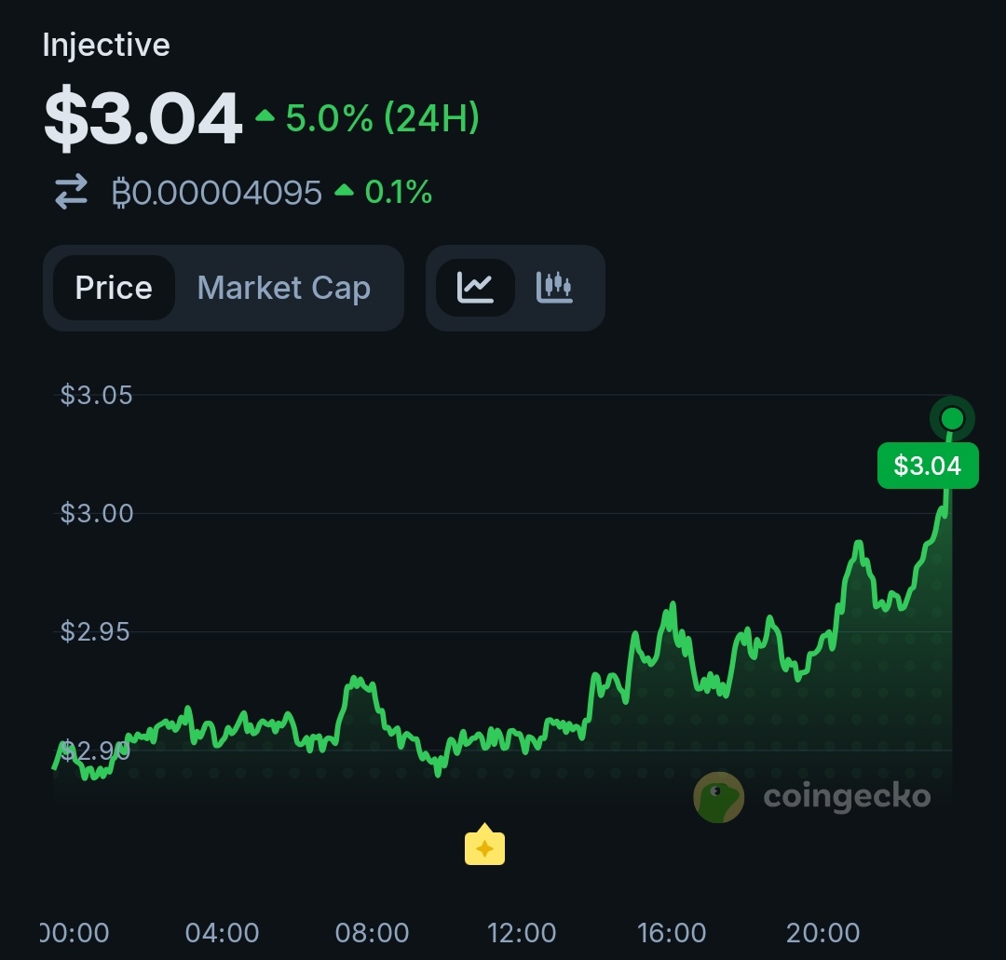
Task: Switch to the line chart view
Action: pyautogui.click(x=475, y=288)
